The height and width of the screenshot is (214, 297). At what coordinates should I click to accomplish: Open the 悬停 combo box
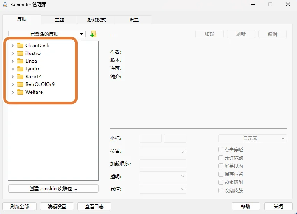click(x=163, y=189)
